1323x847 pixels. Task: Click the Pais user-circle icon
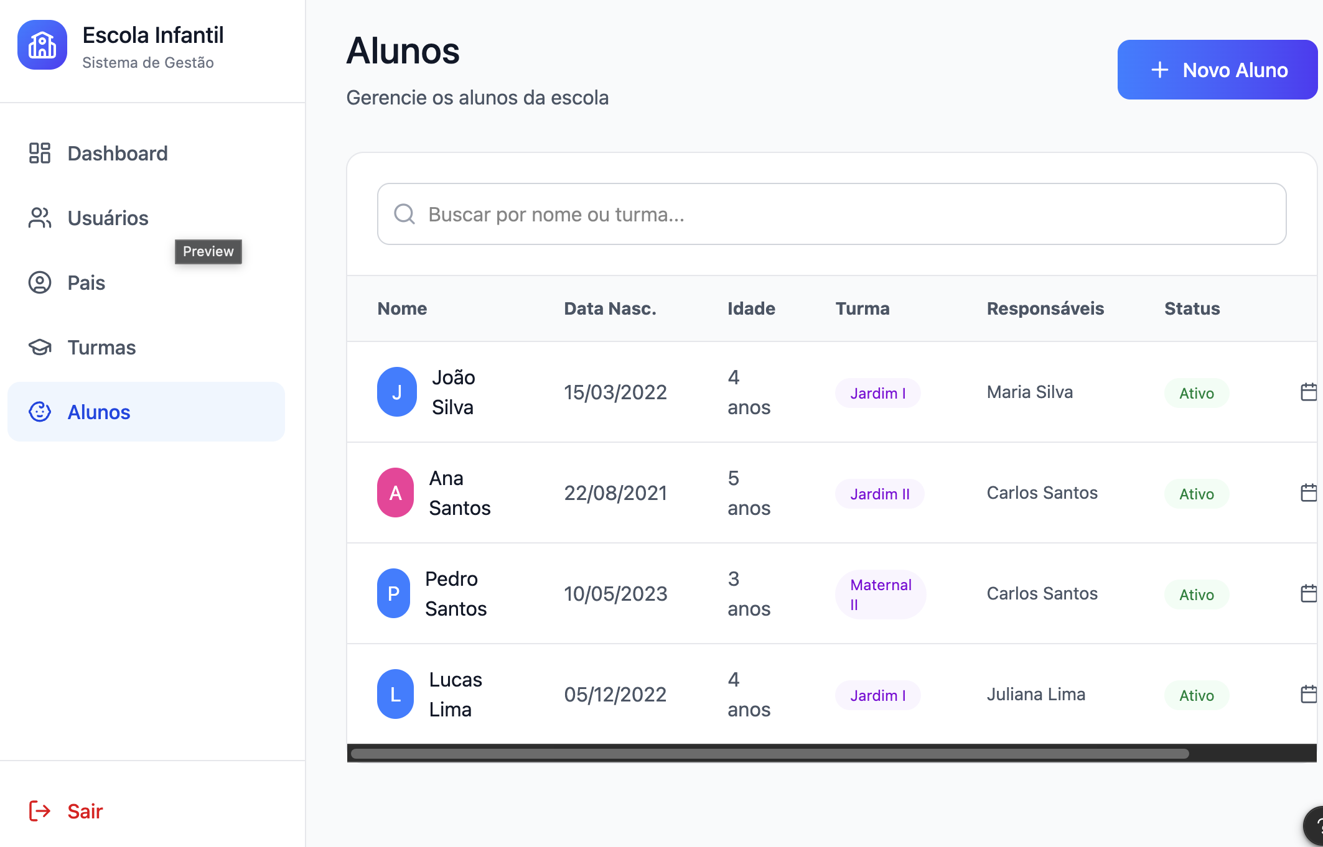pyautogui.click(x=40, y=282)
